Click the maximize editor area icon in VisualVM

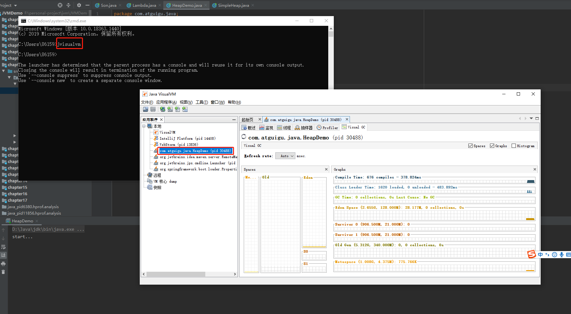click(x=537, y=118)
